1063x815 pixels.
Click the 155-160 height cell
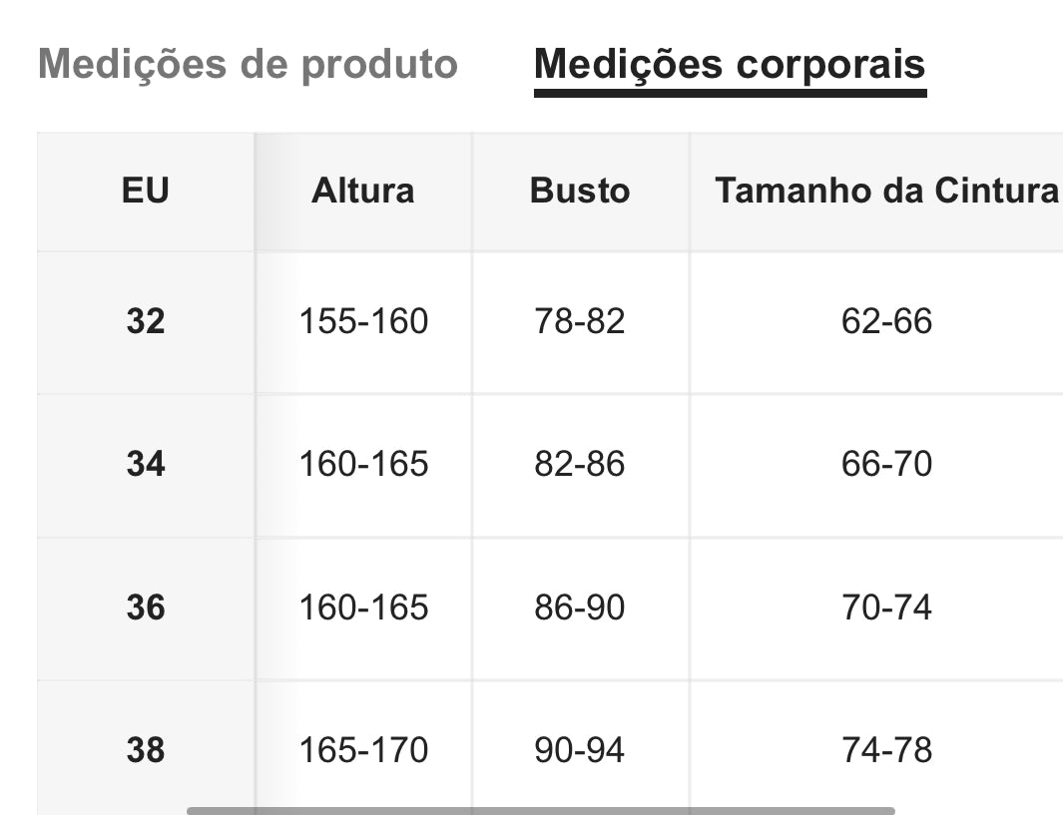point(363,321)
